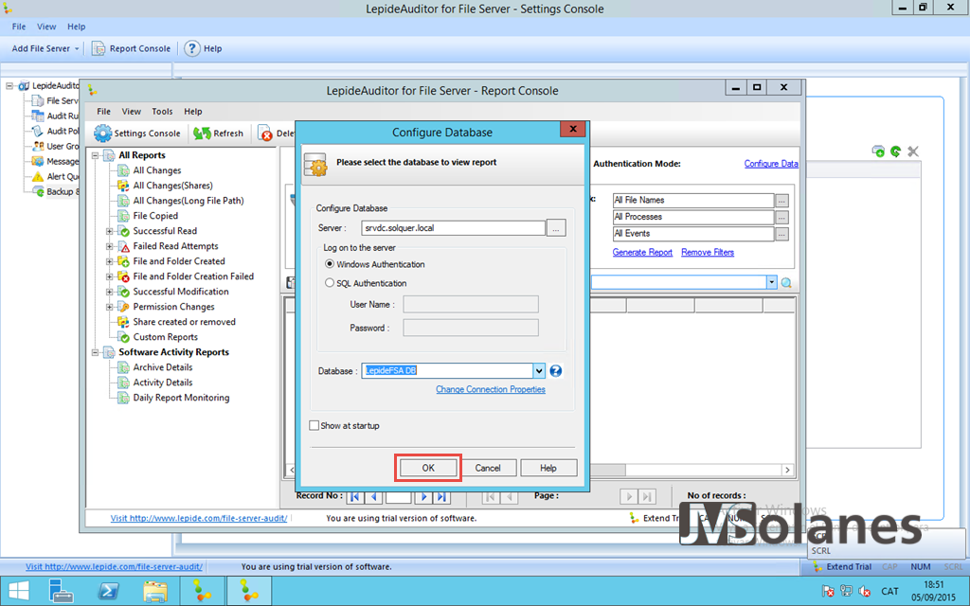Select Custom Reports item
This screenshot has height=606, width=970.
tap(165, 337)
